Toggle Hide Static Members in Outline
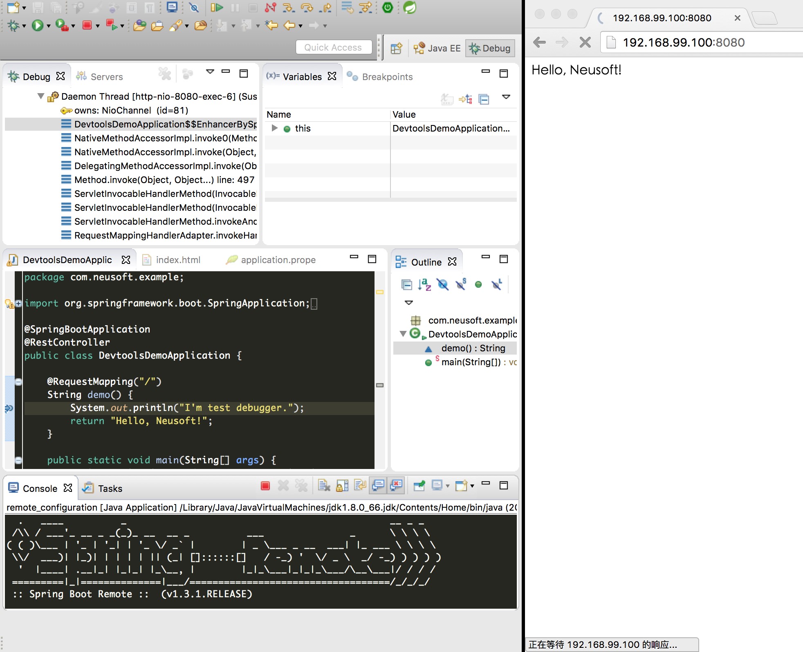803x652 pixels. [460, 284]
